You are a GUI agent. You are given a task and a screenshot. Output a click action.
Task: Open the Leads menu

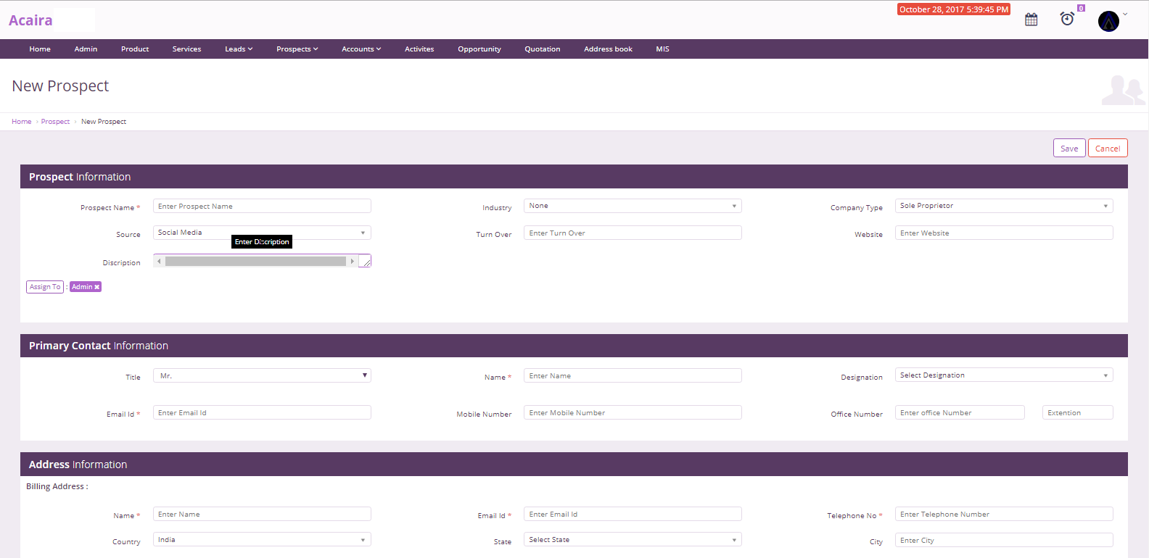(x=239, y=49)
